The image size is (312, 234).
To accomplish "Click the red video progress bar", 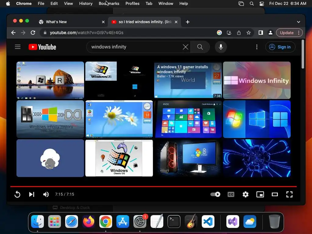I will pos(154,187).
